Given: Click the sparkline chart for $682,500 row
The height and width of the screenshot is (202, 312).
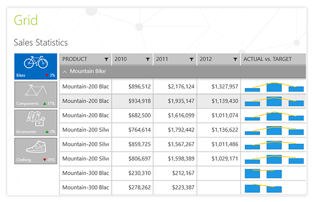Looking at the screenshot, I should pyautogui.click(x=274, y=116).
